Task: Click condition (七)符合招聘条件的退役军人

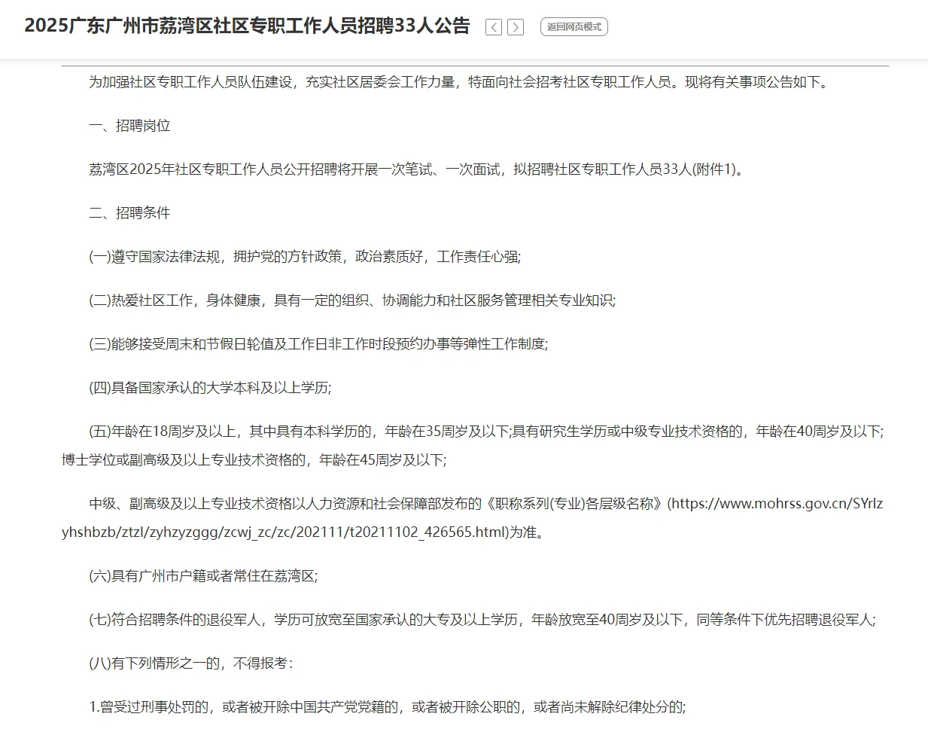Action: (482, 620)
